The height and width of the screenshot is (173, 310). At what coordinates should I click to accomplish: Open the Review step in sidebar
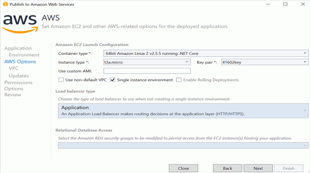(13, 95)
